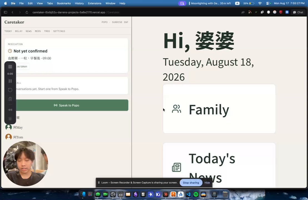The height and width of the screenshot is (200, 308).
Task: Open the Bookmarks menu
Action: 64,3
